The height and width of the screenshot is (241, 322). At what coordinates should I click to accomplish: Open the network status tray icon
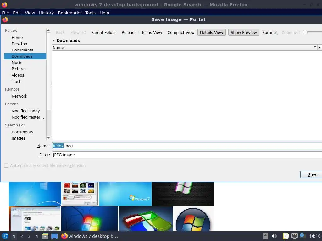(294, 236)
